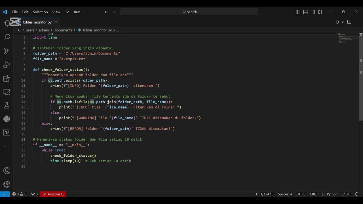The height and width of the screenshot is (204, 363).
Task: Click the VS Code logo icon
Action: 5,12
